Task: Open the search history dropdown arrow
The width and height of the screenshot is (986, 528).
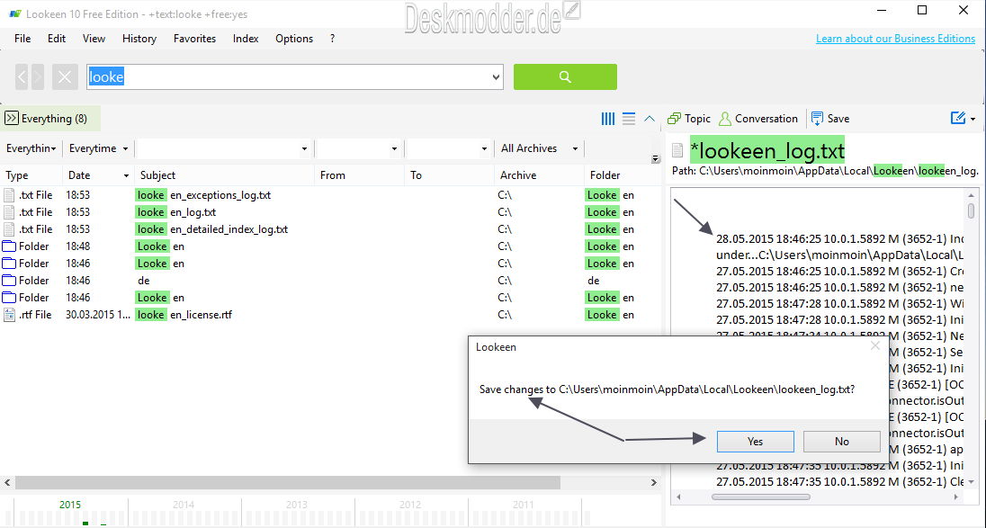Action: tap(496, 77)
